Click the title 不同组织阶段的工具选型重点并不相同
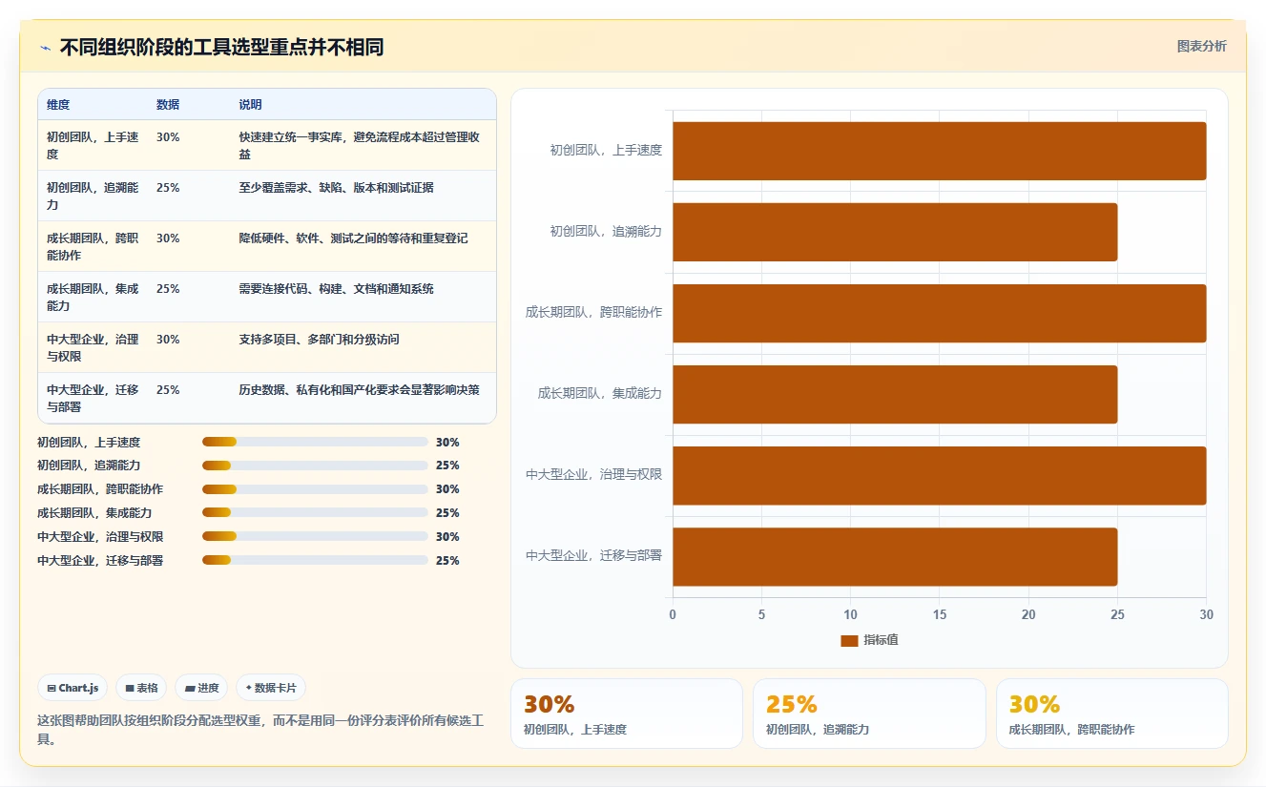 point(221,48)
